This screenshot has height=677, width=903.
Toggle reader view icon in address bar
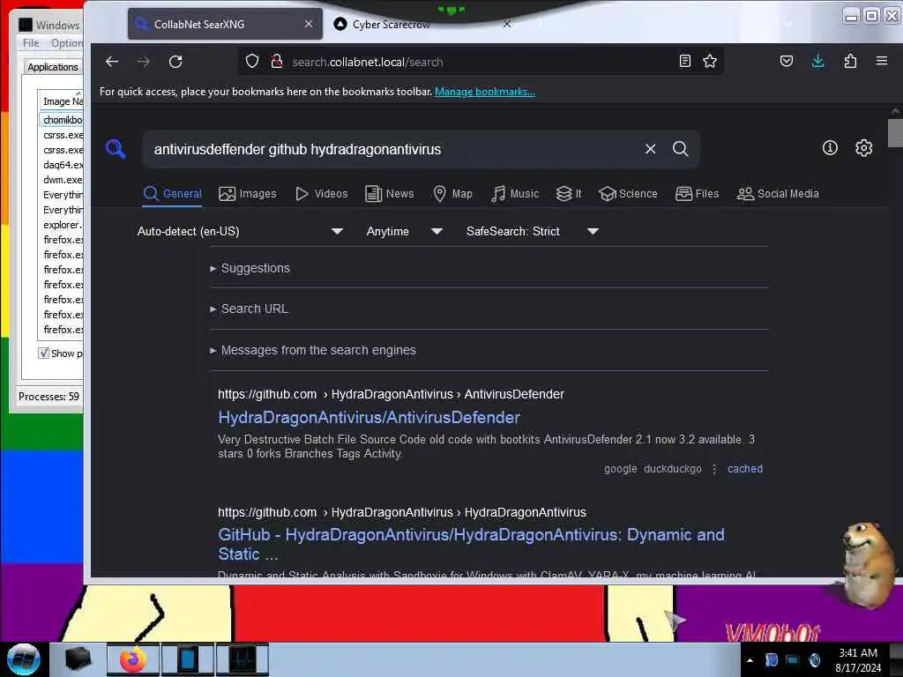[x=684, y=61]
